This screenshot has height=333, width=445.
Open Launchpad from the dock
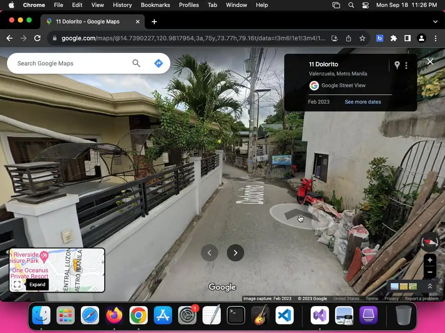click(66, 315)
